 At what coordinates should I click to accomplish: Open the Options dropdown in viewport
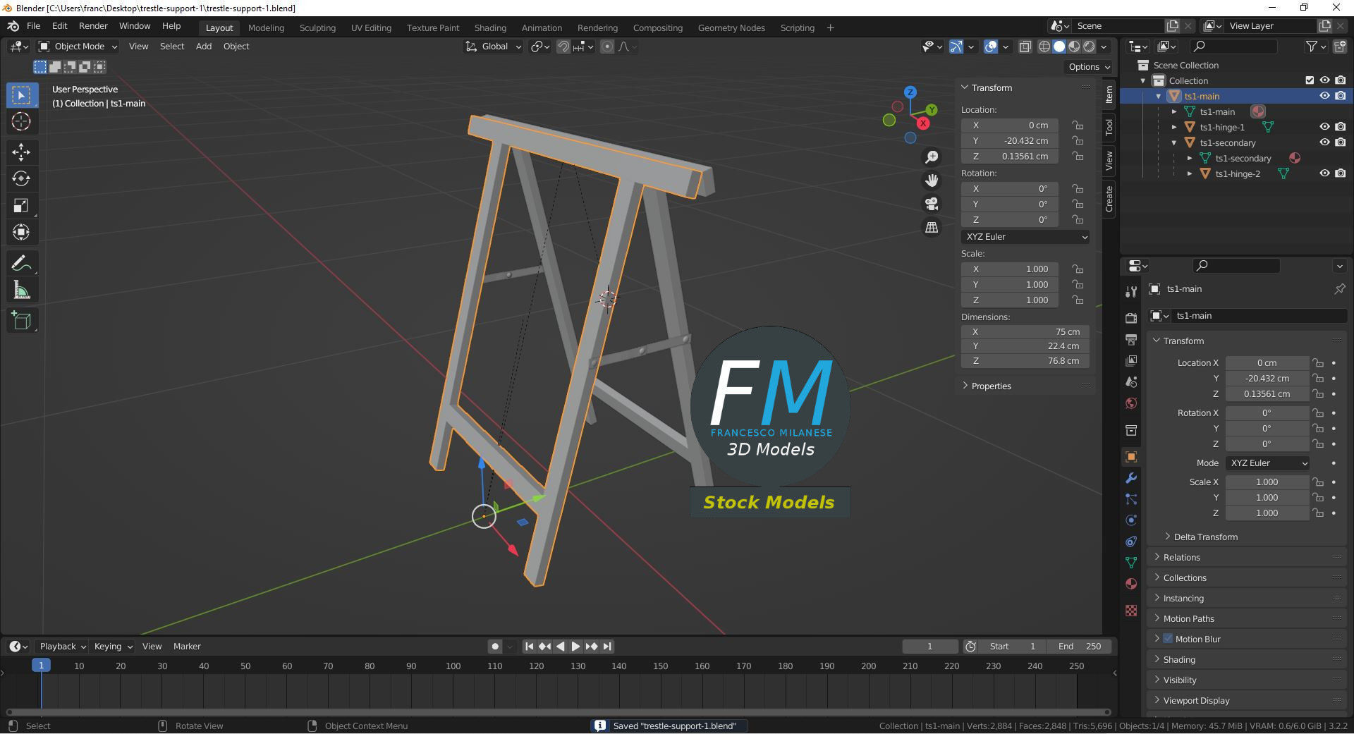pyautogui.click(x=1089, y=67)
